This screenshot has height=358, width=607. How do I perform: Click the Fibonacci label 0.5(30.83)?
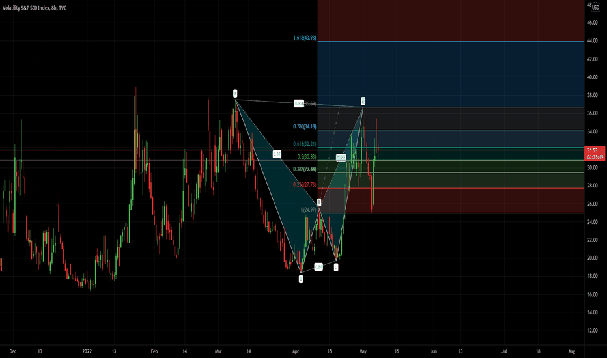click(x=307, y=157)
